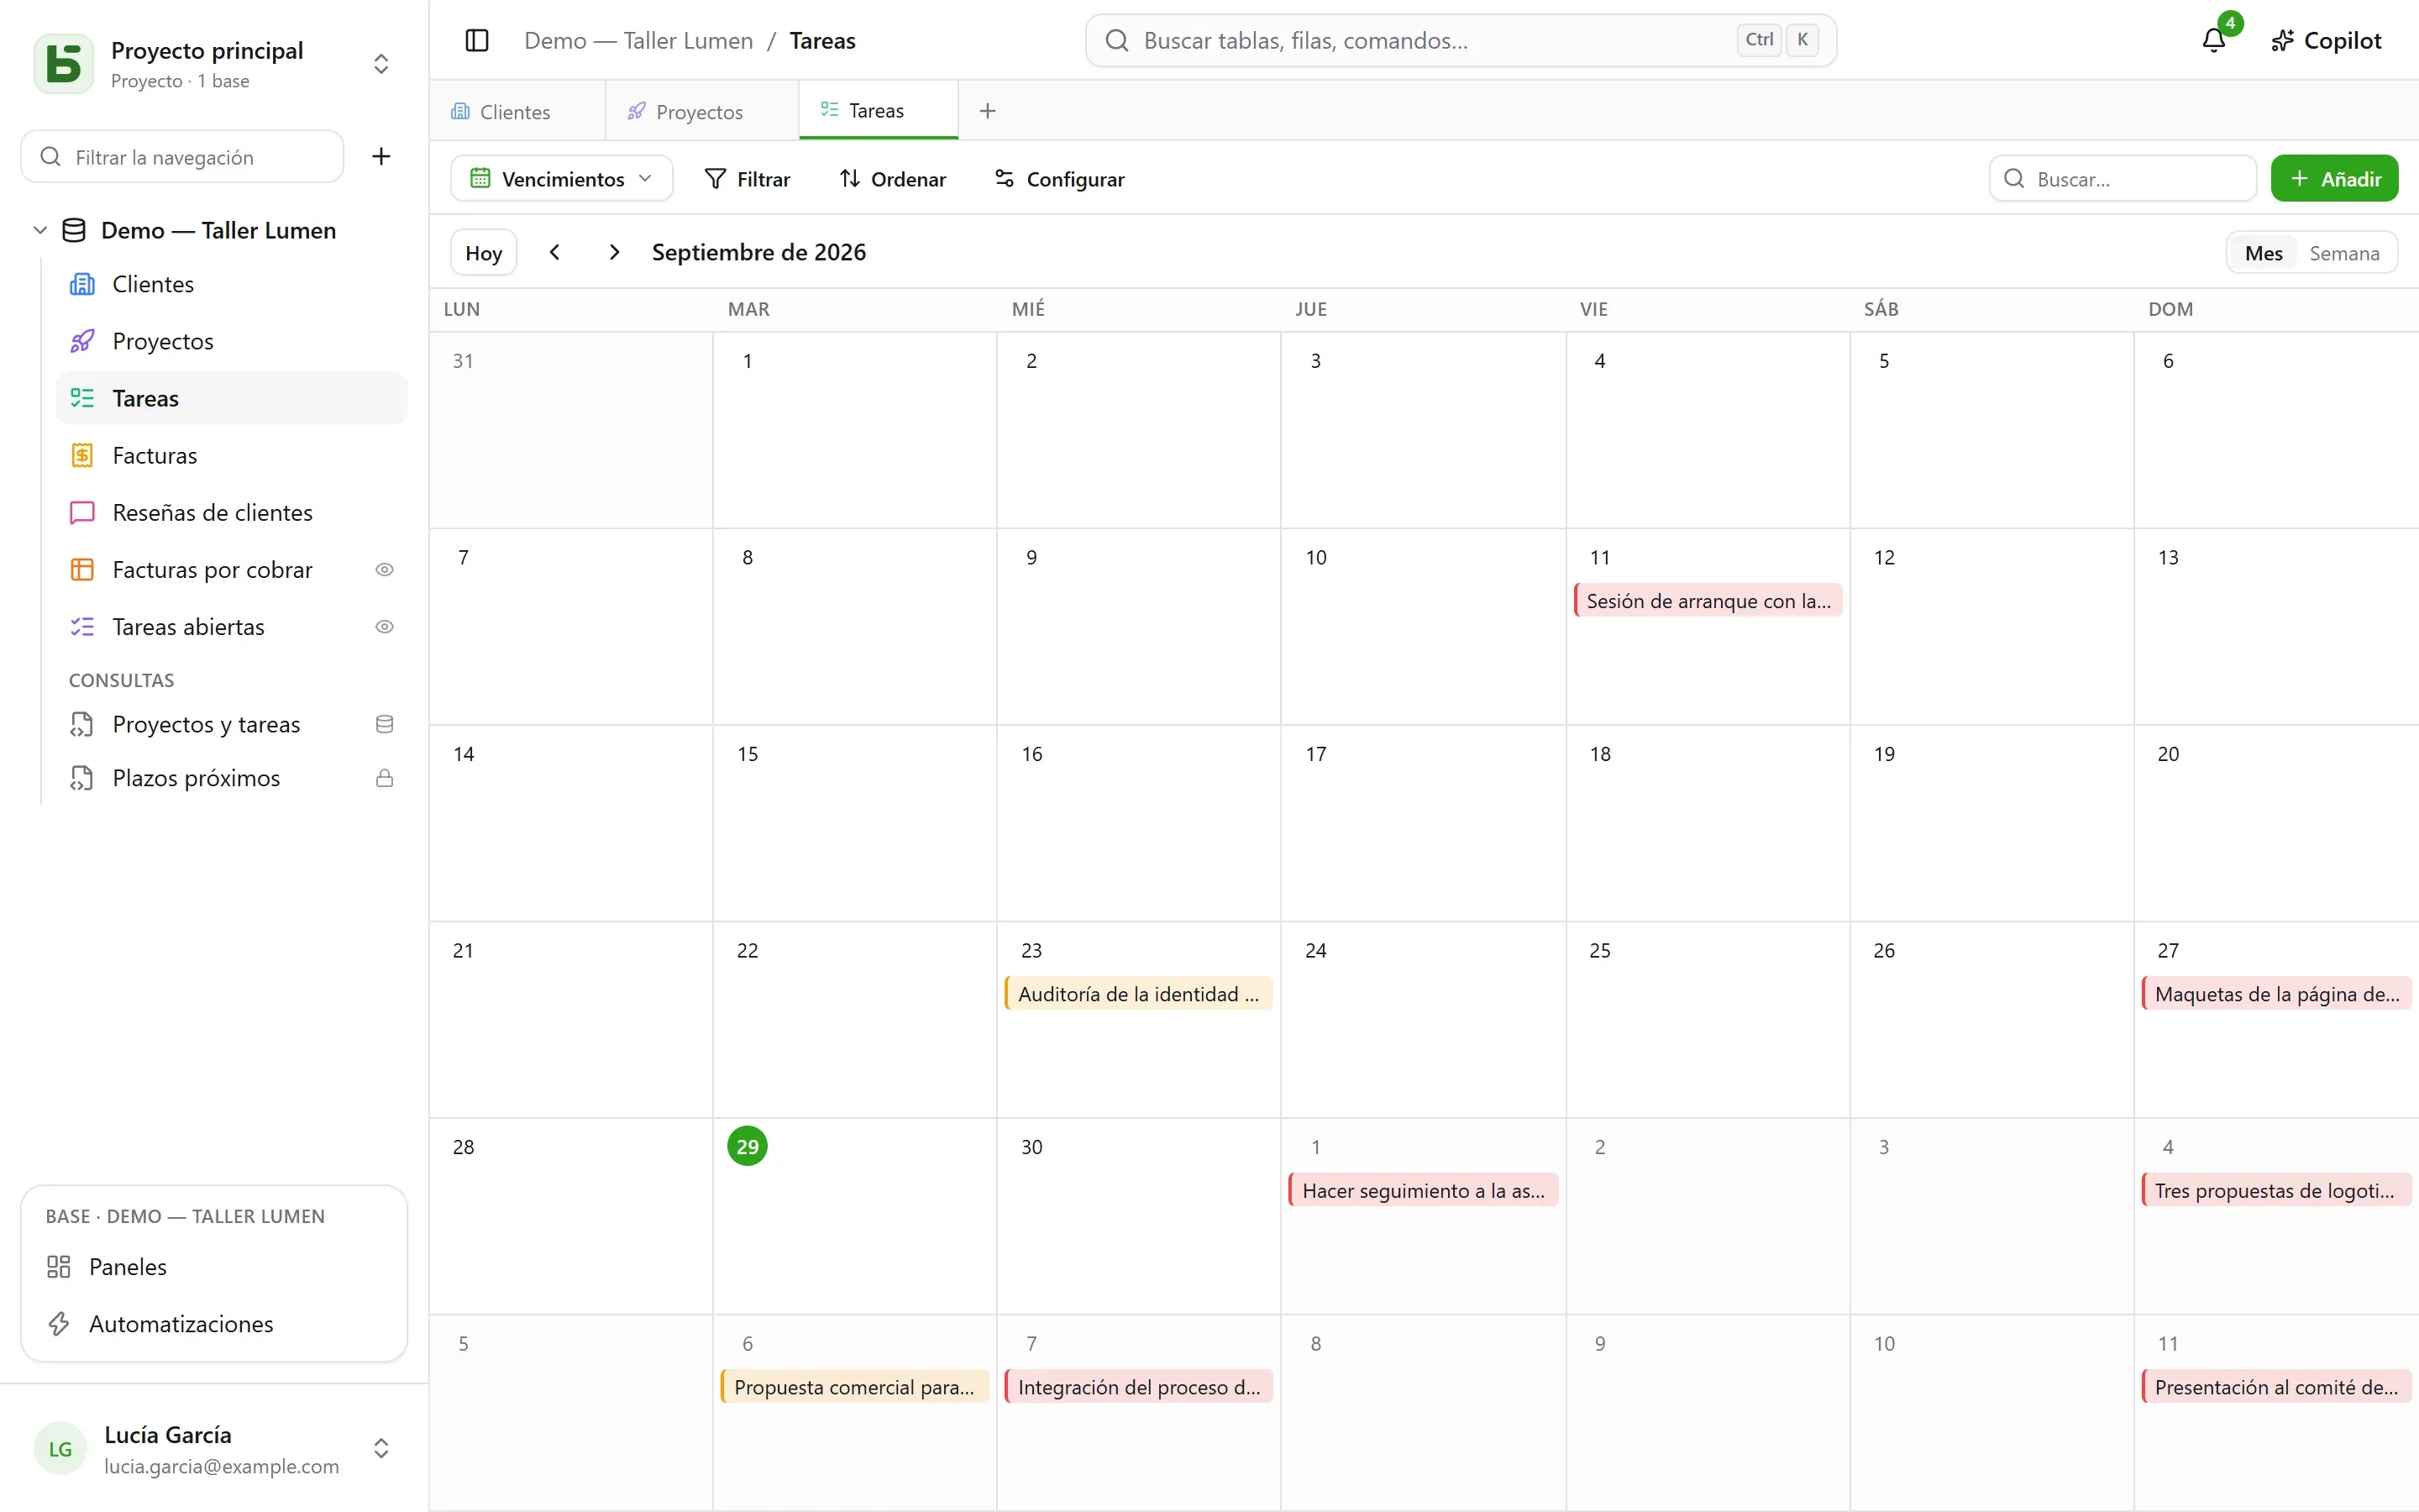The width and height of the screenshot is (2419, 1512).
Task: Open Automatizaciones in base section
Action: [x=214, y=1324]
